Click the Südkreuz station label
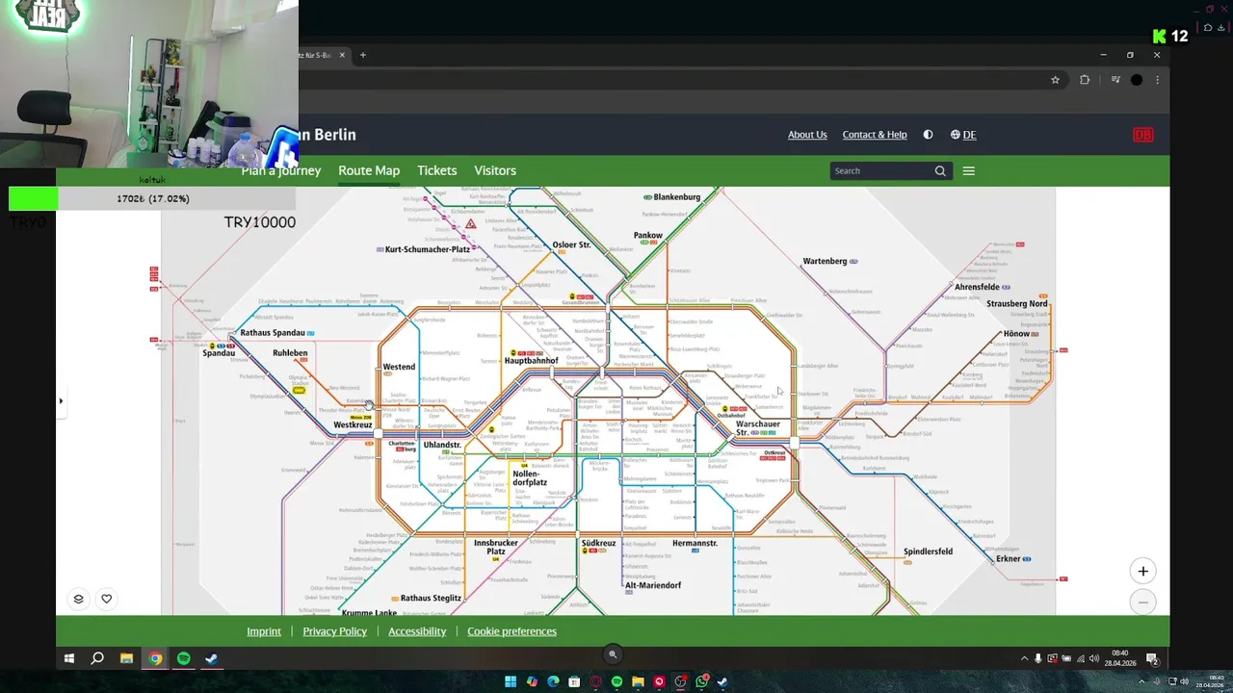 598,543
